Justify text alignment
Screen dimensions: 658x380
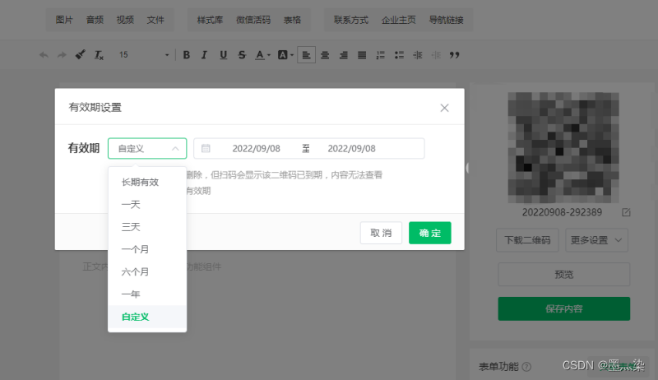(x=362, y=55)
